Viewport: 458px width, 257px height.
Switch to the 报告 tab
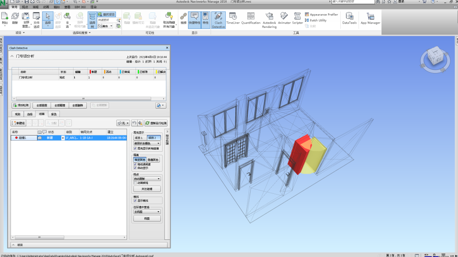click(54, 114)
